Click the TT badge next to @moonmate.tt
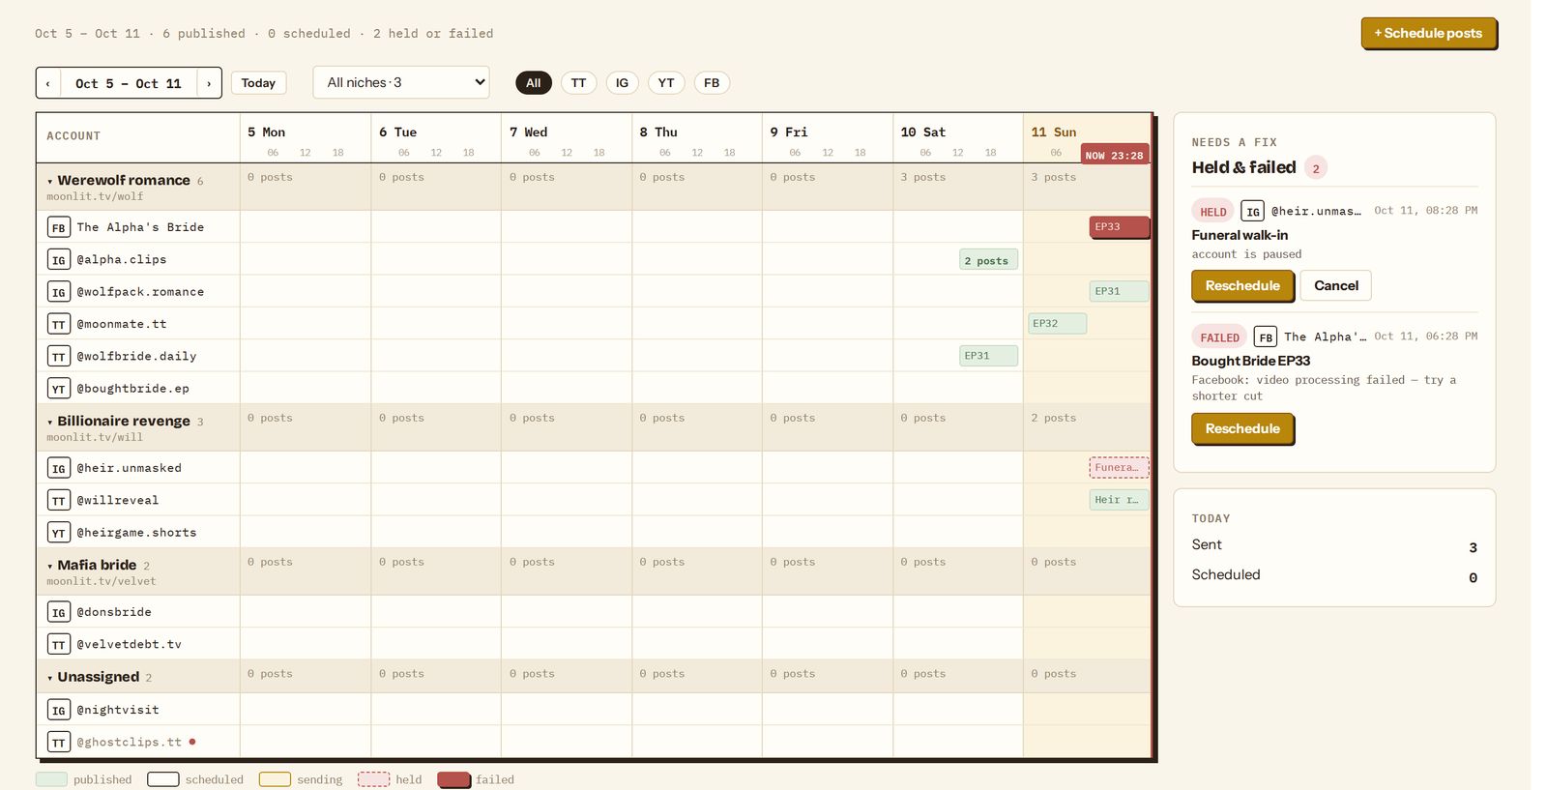1547x790 pixels. tap(59, 324)
